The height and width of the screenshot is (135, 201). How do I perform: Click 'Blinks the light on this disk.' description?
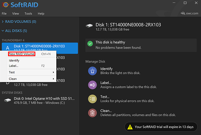[120, 73]
